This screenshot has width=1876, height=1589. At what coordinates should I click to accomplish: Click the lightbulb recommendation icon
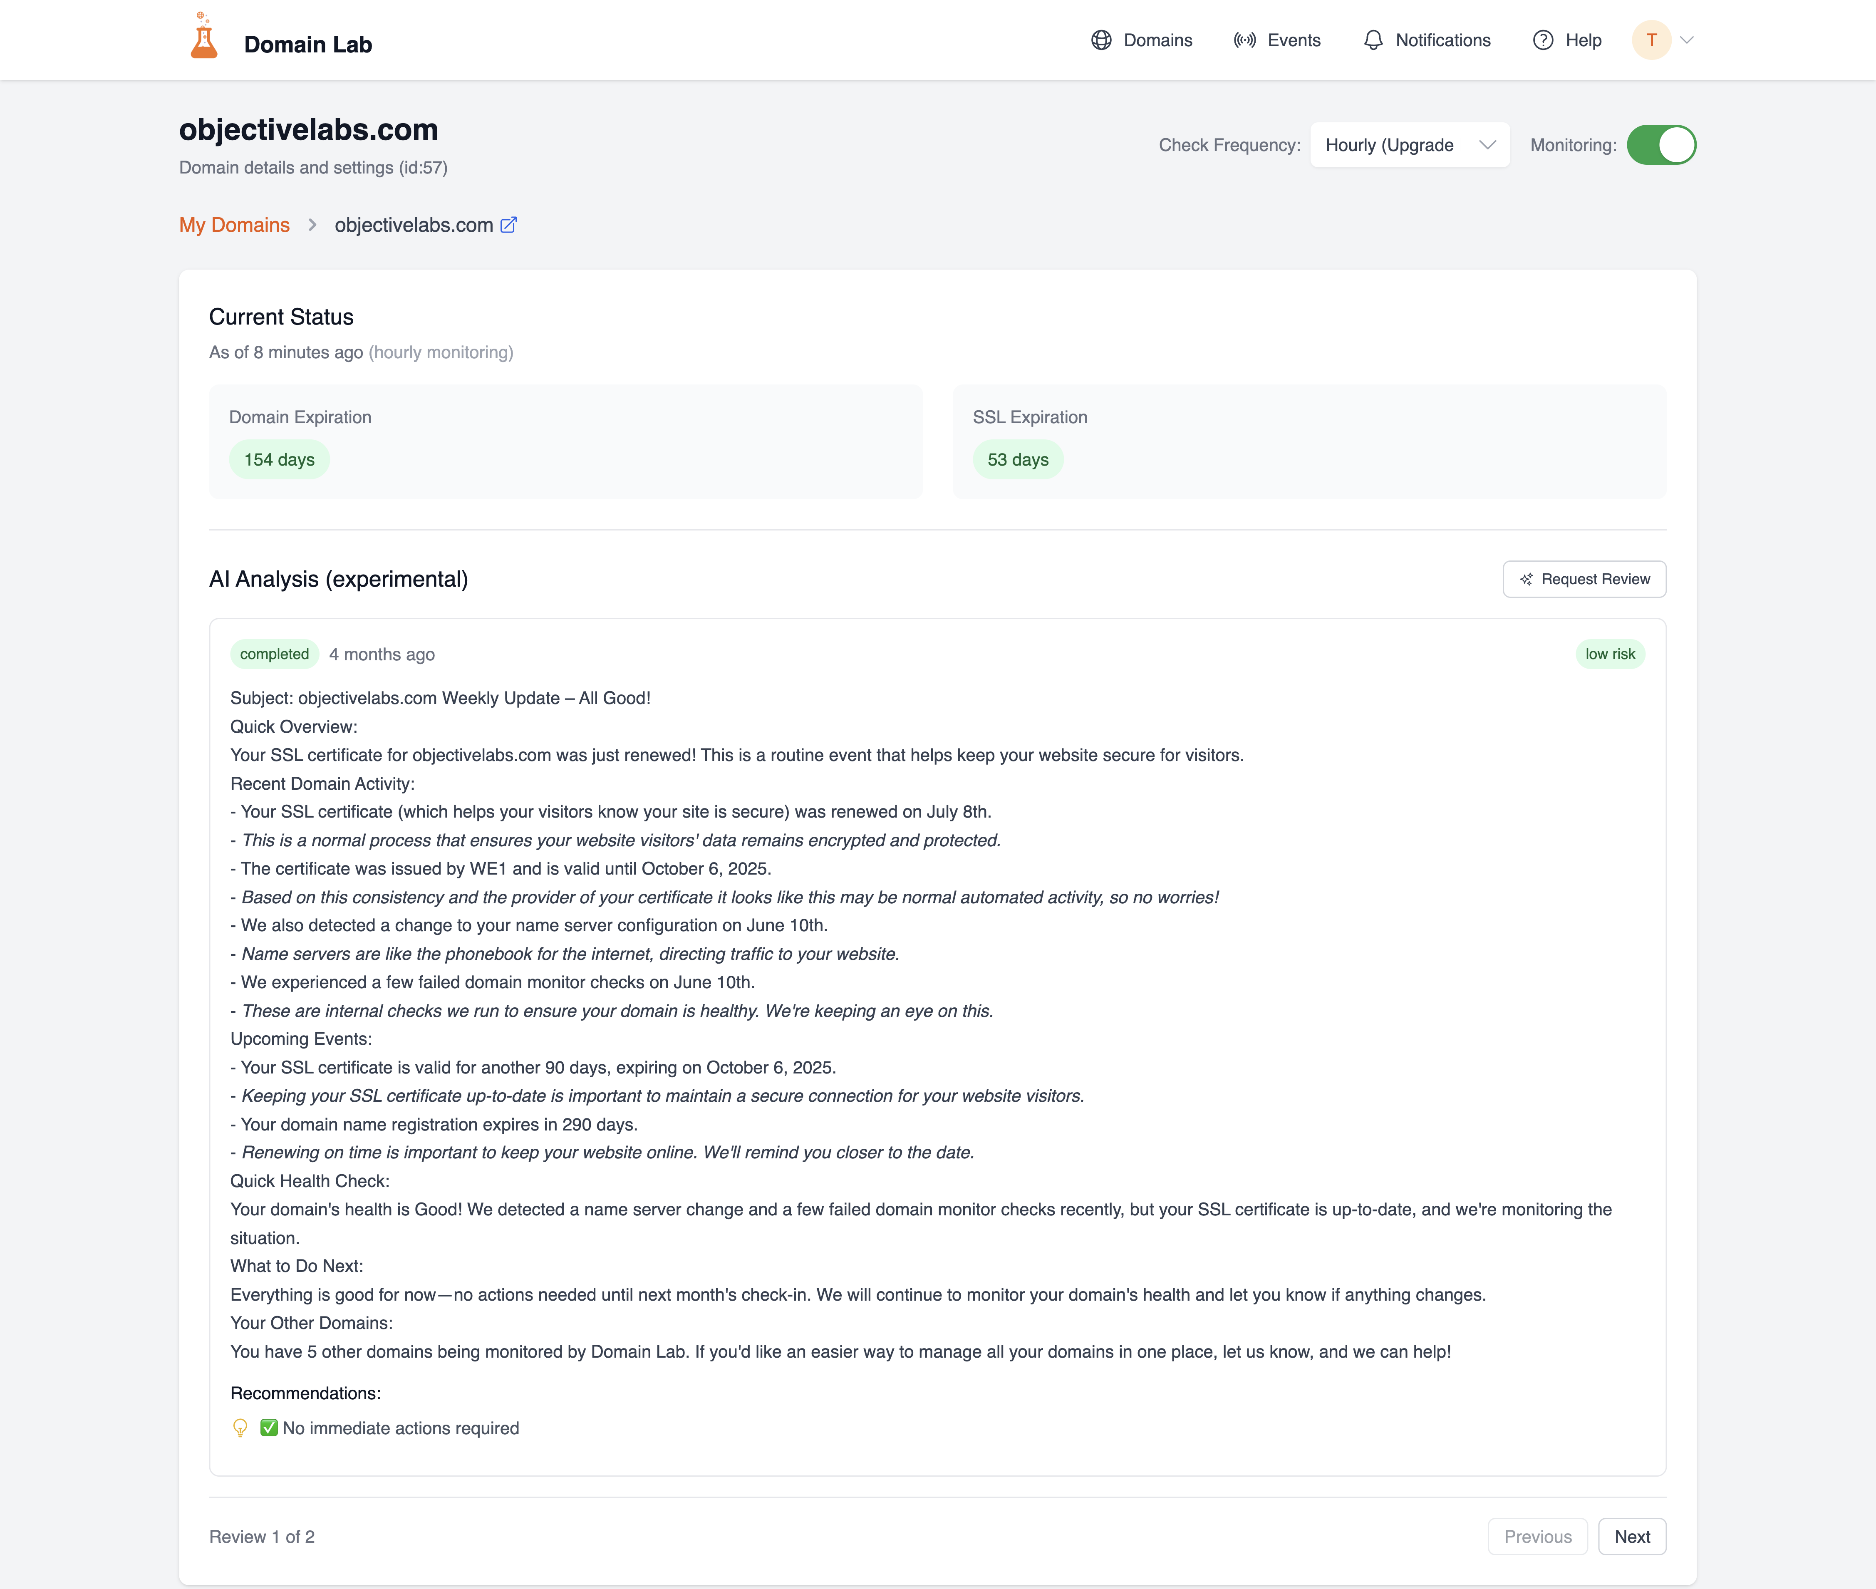(240, 1428)
